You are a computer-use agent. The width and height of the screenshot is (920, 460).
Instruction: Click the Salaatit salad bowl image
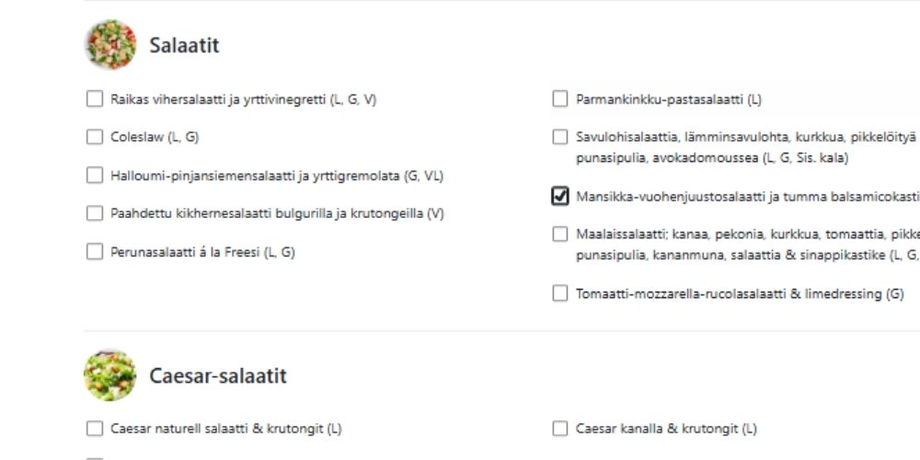click(x=110, y=44)
